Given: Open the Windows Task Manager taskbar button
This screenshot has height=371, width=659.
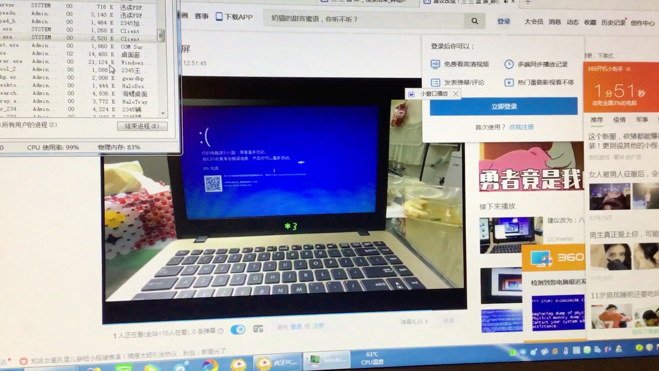Looking at the screenshot, I should (327, 360).
